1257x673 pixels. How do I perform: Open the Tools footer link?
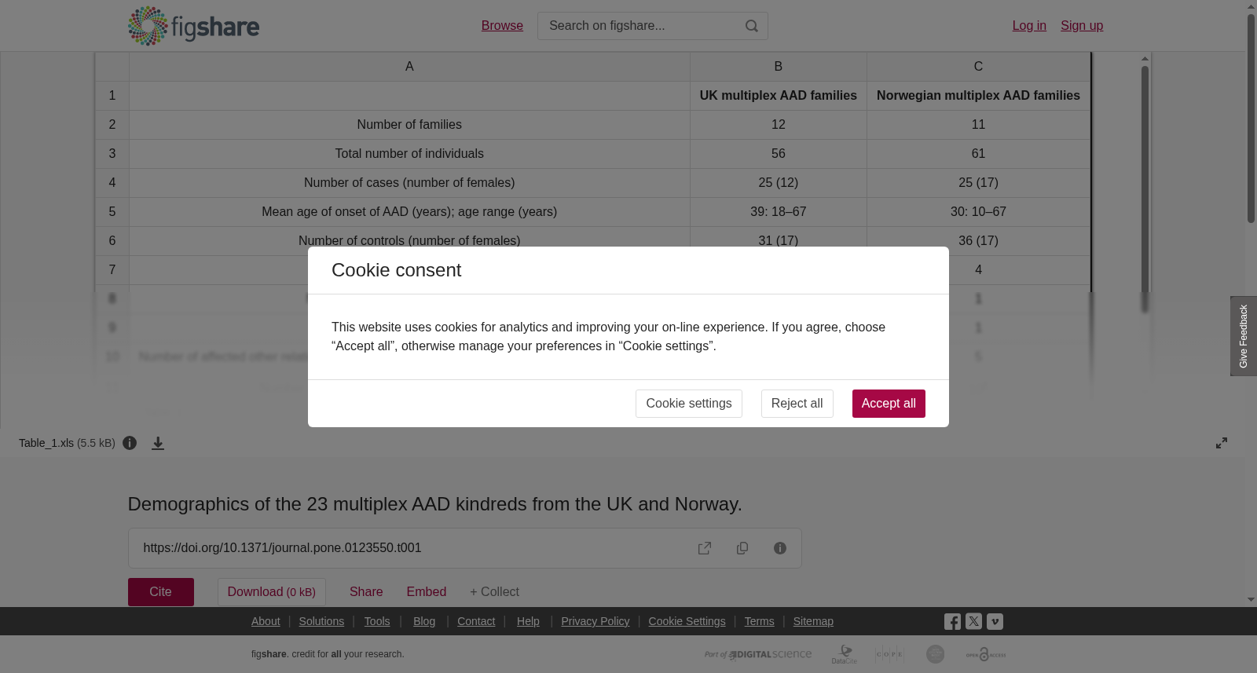tap(377, 621)
